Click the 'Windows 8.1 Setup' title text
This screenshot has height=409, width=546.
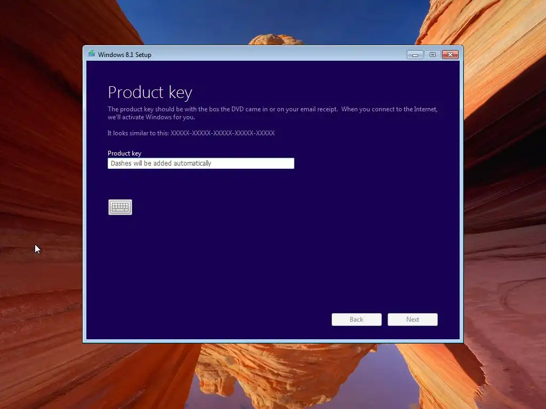[x=125, y=55]
